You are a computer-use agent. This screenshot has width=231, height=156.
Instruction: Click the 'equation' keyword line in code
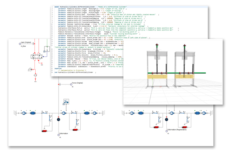click(58, 68)
